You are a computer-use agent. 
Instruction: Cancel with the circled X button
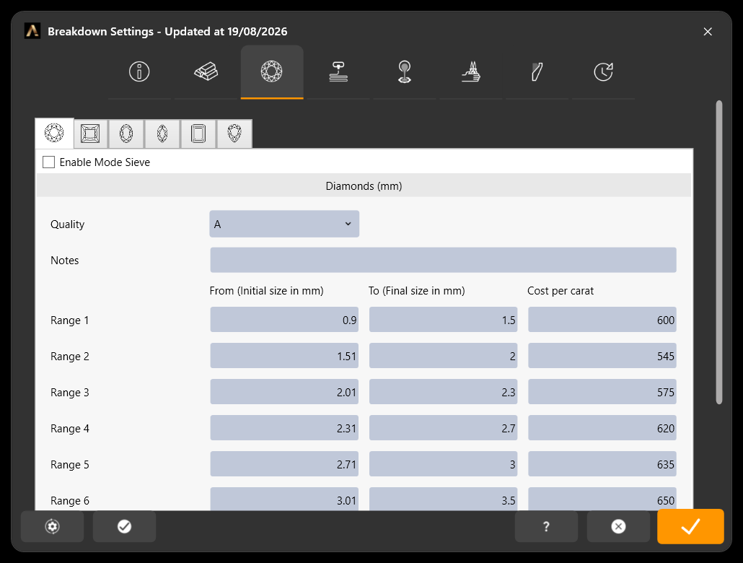coord(618,526)
